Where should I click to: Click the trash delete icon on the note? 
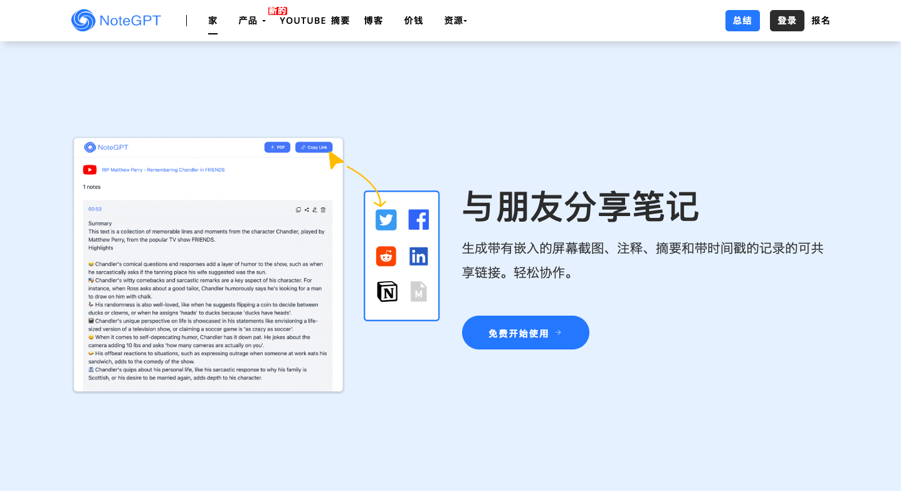click(324, 210)
